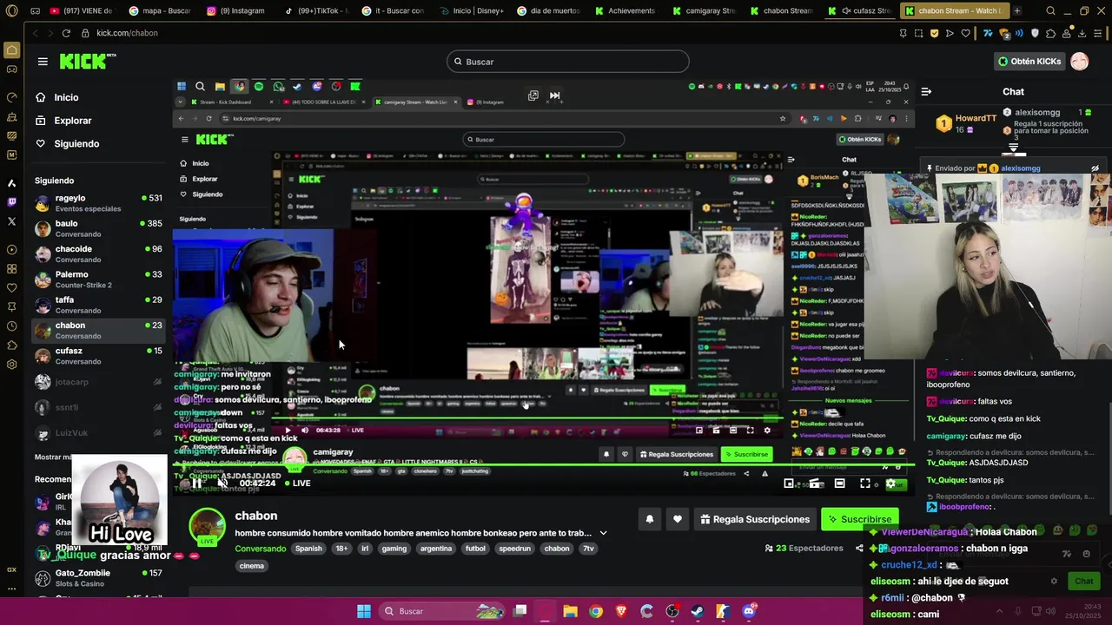The width and height of the screenshot is (1112, 625).
Task: Click the green Chat send button
Action: (1083, 581)
